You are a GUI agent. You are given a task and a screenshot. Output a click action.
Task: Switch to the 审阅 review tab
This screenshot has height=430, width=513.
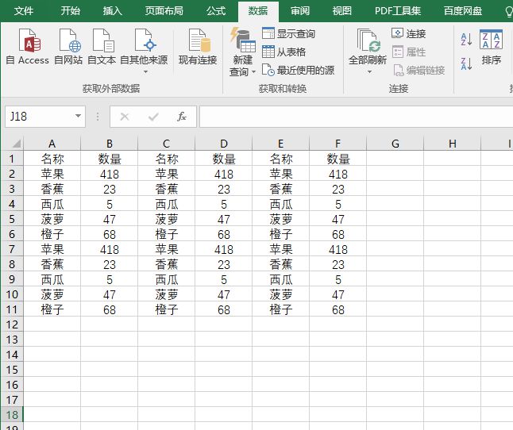300,11
